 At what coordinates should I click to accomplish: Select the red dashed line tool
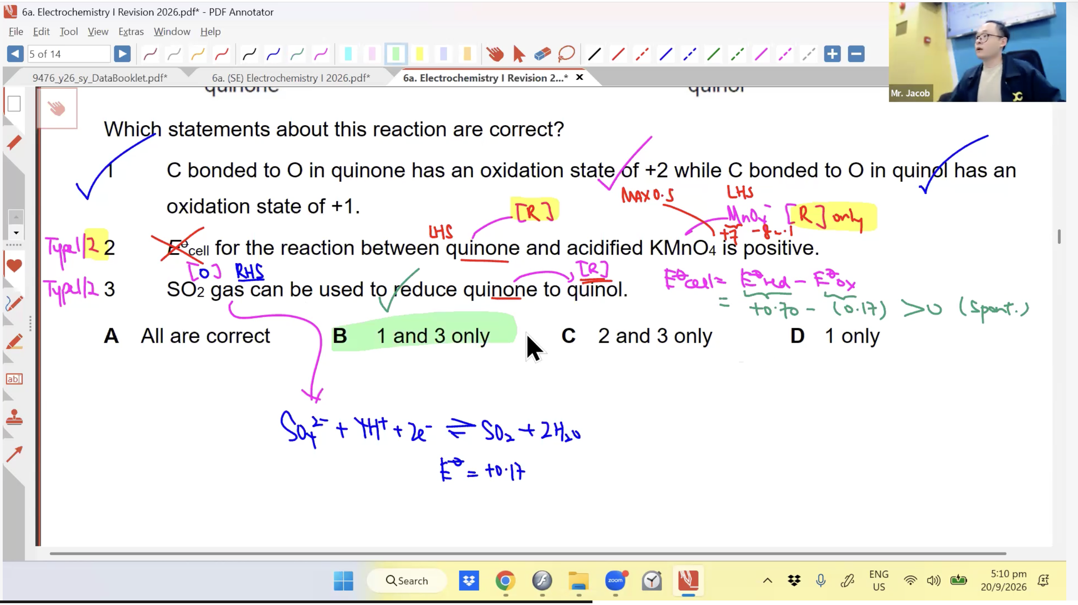pyautogui.click(x=642, y=54)
